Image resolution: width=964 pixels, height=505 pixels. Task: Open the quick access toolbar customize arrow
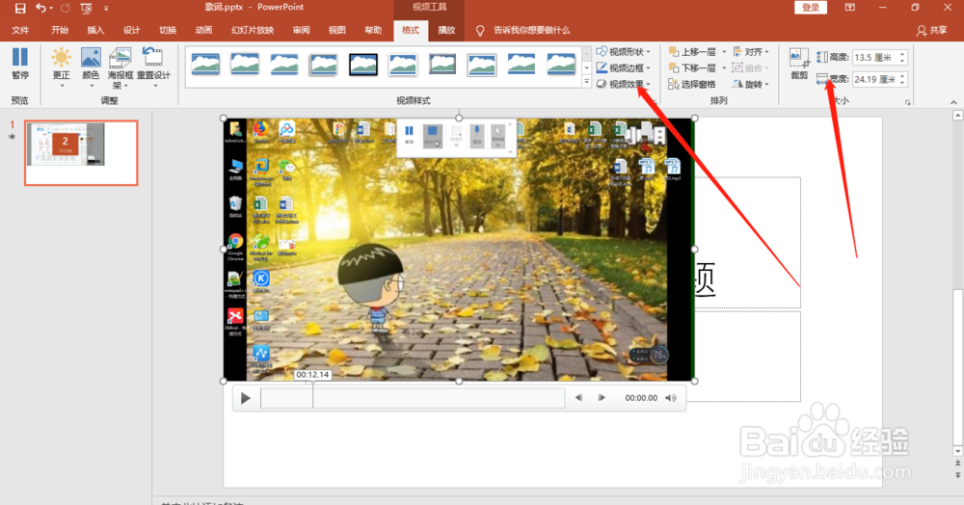point(106,8)
